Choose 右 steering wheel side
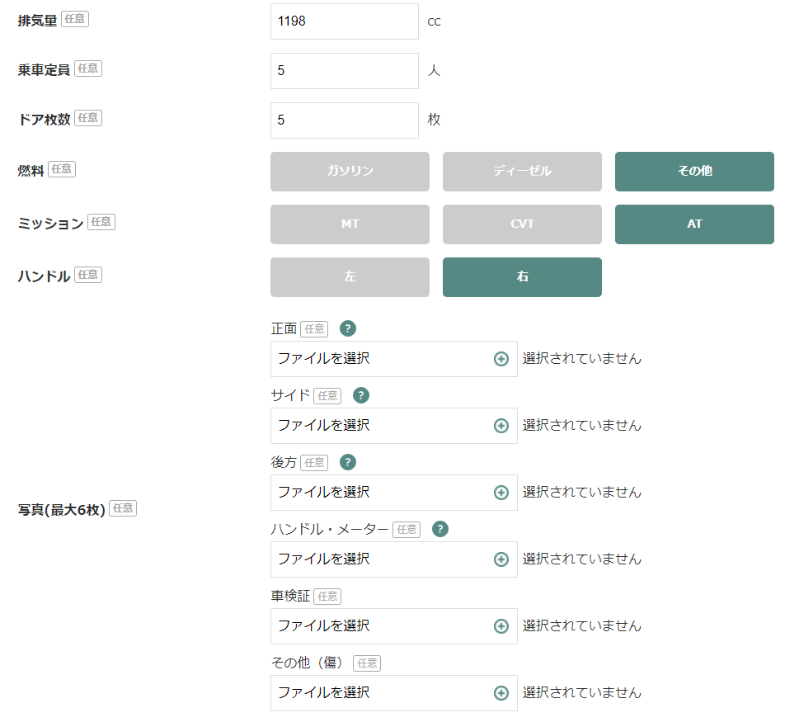 point(522,277)
